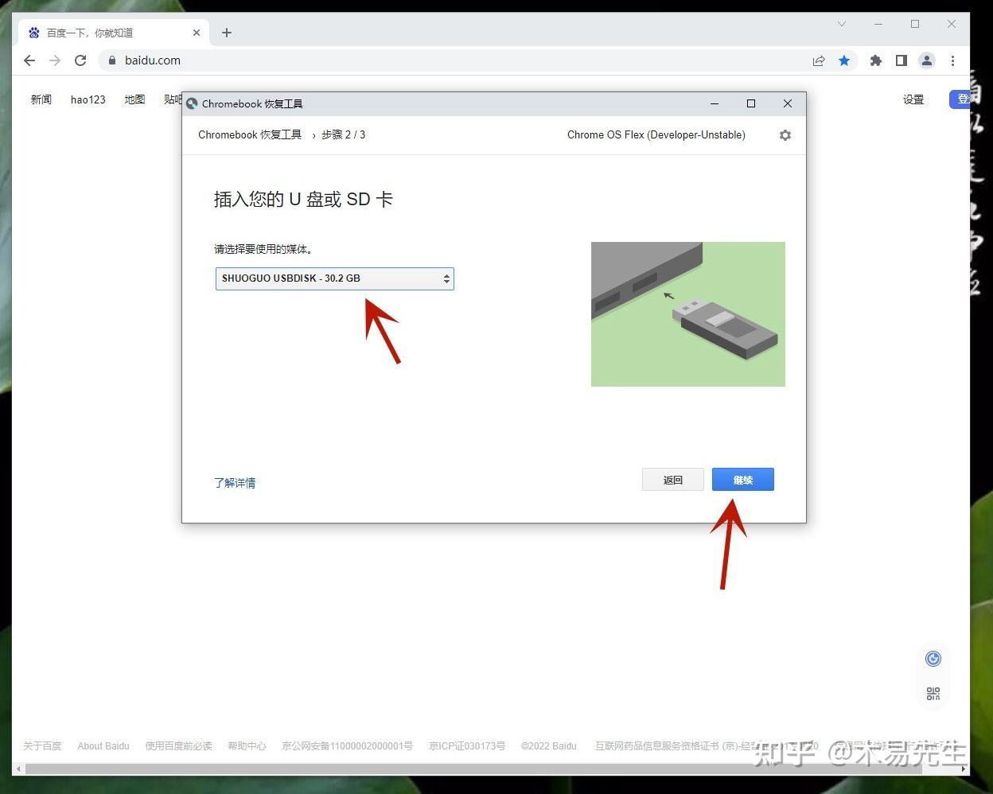This screenshot has height=794, width=993.
Task: Click the Chromebook 恢复工具 breadcrumb text
Action: pos(250,135)
